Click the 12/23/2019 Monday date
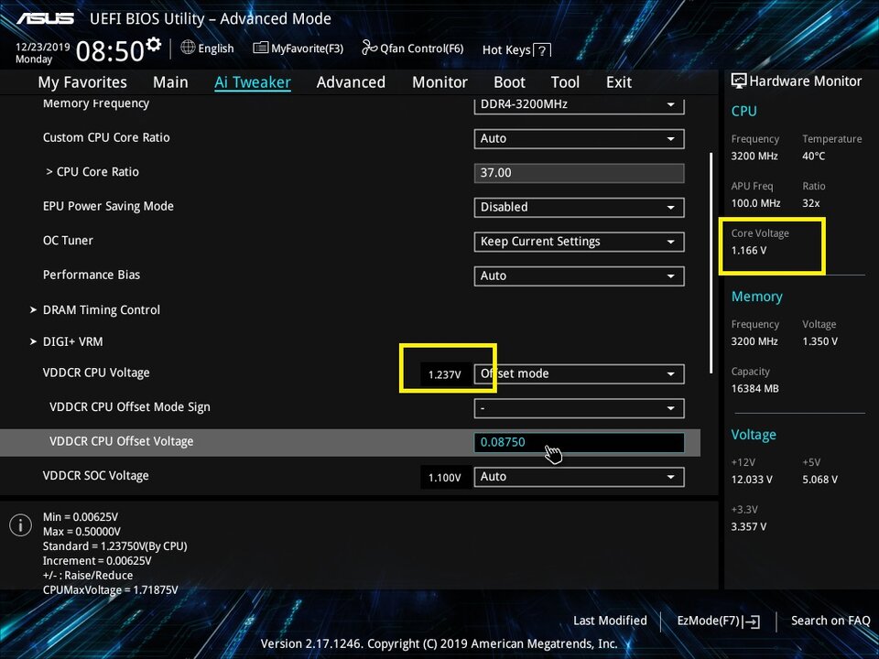 (x=43, y=53)
